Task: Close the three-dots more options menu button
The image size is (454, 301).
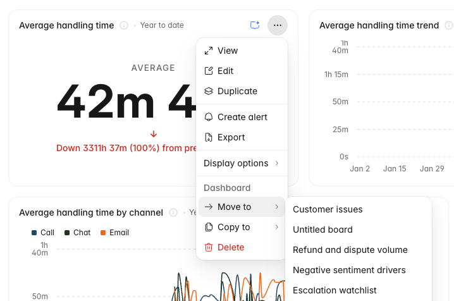Action: 278,25
